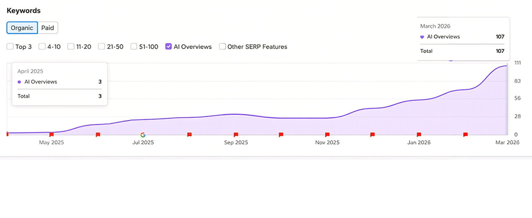This screenshot has width=532, height=218.
Task: Uncheck the AI Overviews checkbox
Action: [x=168, y=47]
